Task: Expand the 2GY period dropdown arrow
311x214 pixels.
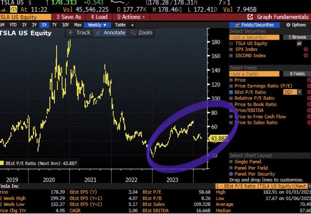Action: click(x=300, y=92)
